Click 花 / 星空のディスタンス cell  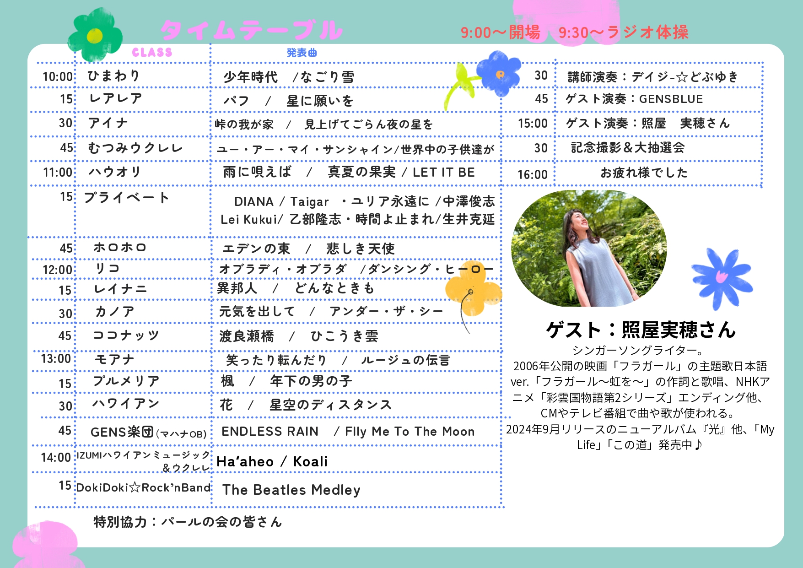[x=306, y=405]
